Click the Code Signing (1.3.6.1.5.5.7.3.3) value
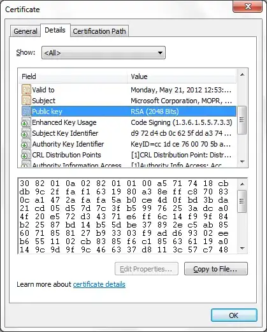The image size is (267, 332). 182,122
